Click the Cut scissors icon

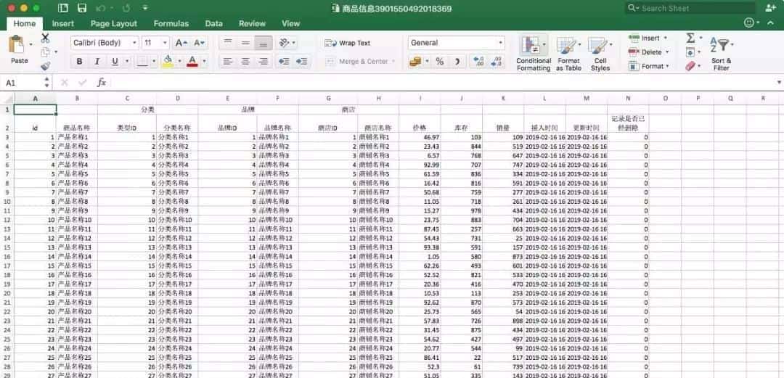[x=45, y=38]
